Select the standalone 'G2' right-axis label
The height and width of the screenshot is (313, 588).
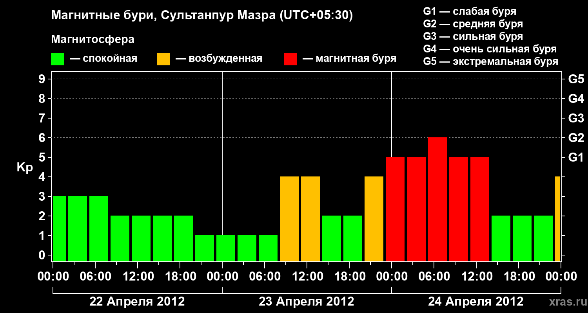pos(576,138)
